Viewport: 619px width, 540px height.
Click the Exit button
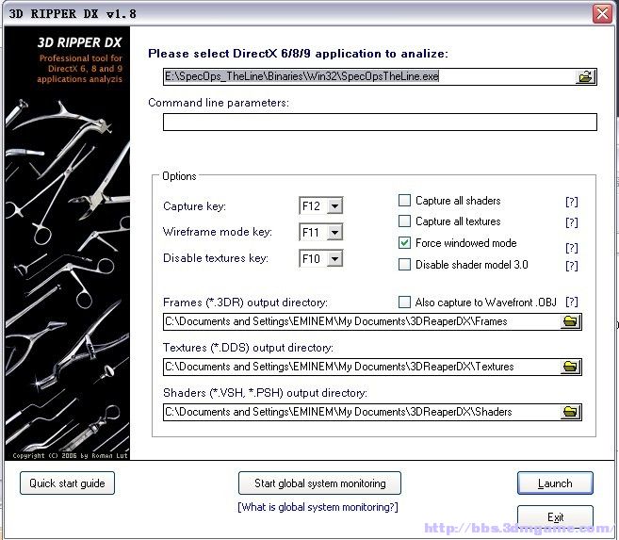(555, 516)
